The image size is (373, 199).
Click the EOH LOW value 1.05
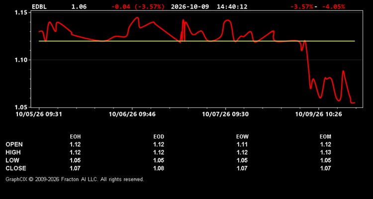click(x=75, y=160)
